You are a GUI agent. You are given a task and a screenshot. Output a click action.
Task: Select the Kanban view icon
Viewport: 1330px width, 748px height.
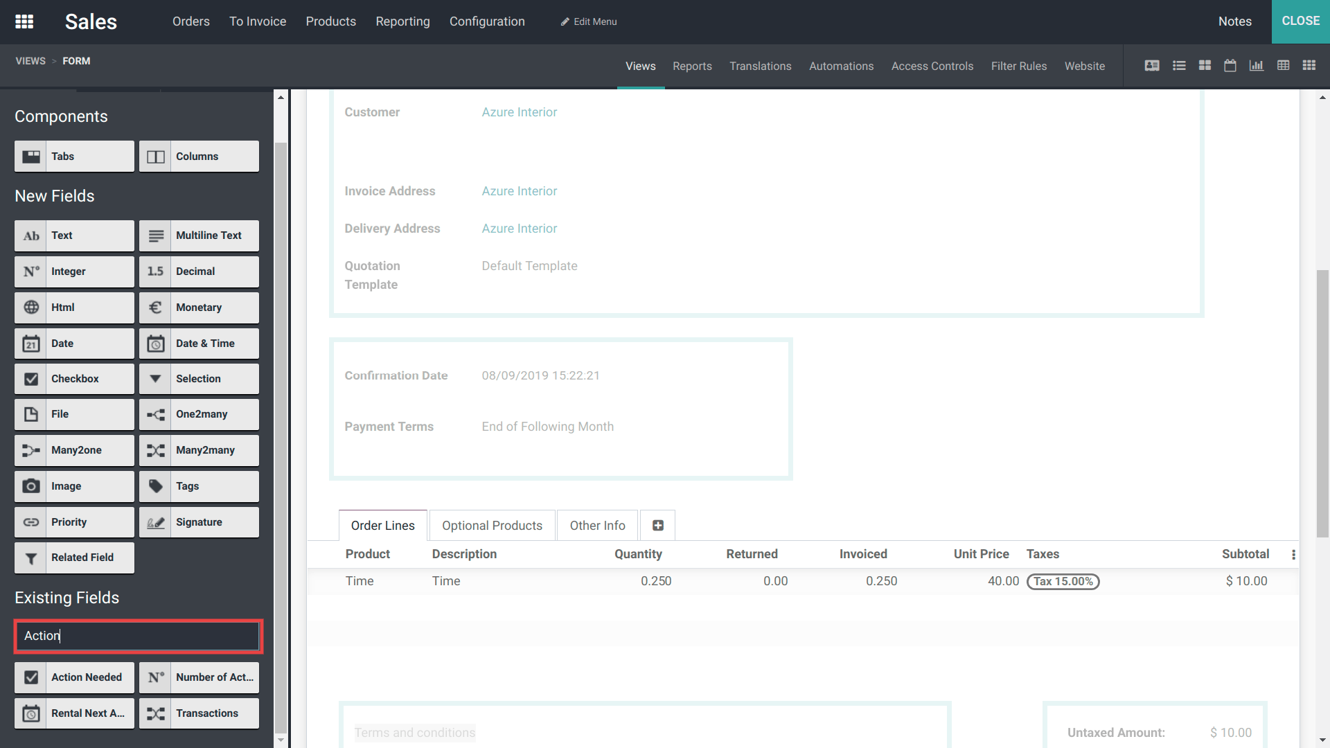[1205, 65]
